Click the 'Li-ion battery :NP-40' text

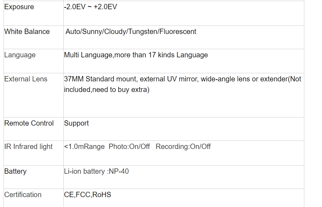point(96,171)
